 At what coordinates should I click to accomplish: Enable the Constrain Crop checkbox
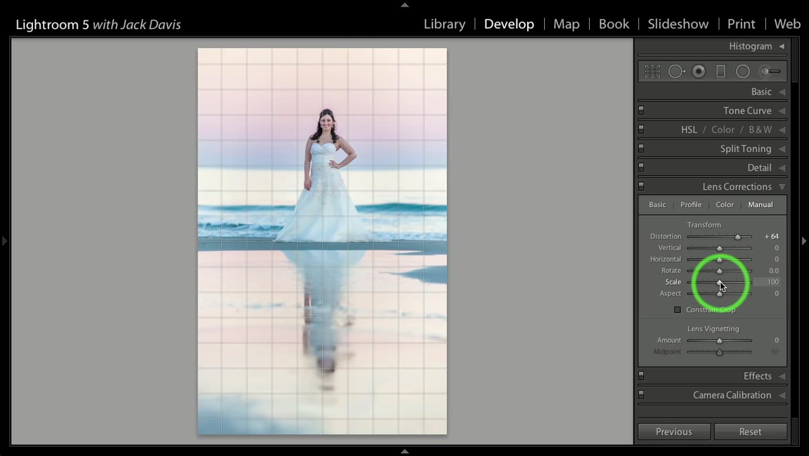pos(678,310)
